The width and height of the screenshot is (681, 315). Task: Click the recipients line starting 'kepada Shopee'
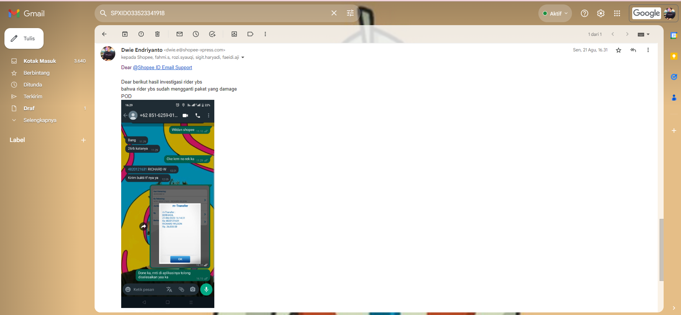tap(180, 57)
